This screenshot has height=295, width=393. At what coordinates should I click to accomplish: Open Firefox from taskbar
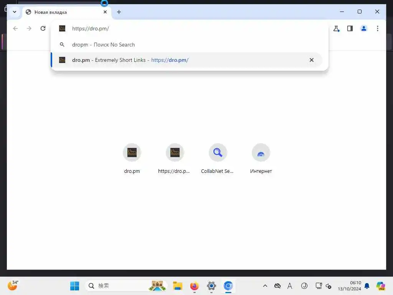pos(194,286)
